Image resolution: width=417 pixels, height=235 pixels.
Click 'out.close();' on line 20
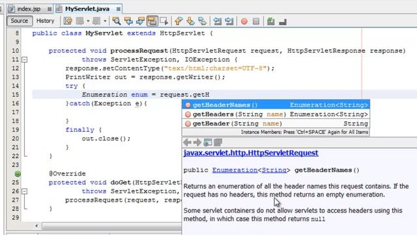click(x=106, y=138)
